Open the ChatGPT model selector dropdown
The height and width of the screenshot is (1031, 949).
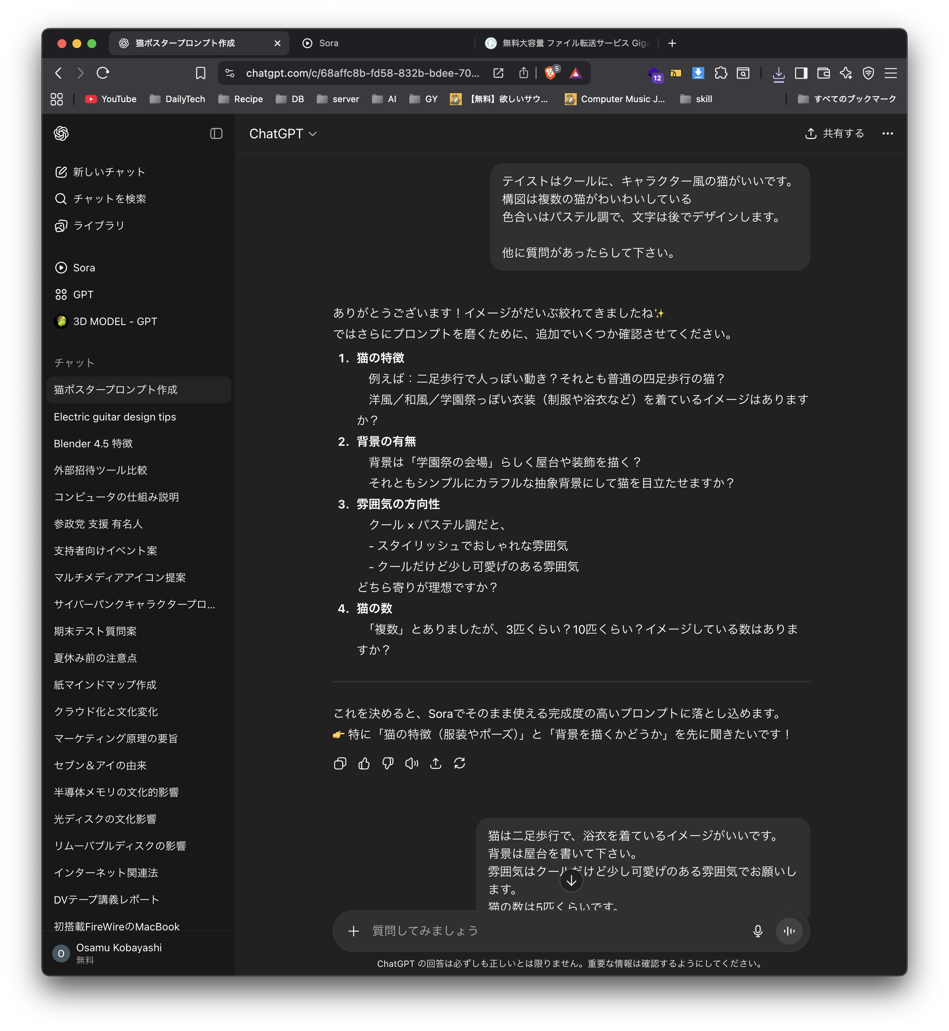pyautogui.click(x=282, y=133)
